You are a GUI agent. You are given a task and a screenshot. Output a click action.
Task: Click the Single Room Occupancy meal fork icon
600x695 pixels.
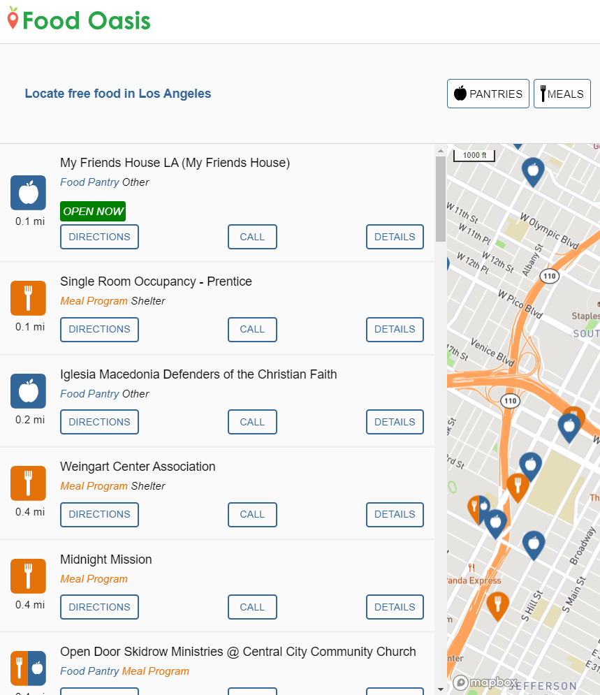29,298
